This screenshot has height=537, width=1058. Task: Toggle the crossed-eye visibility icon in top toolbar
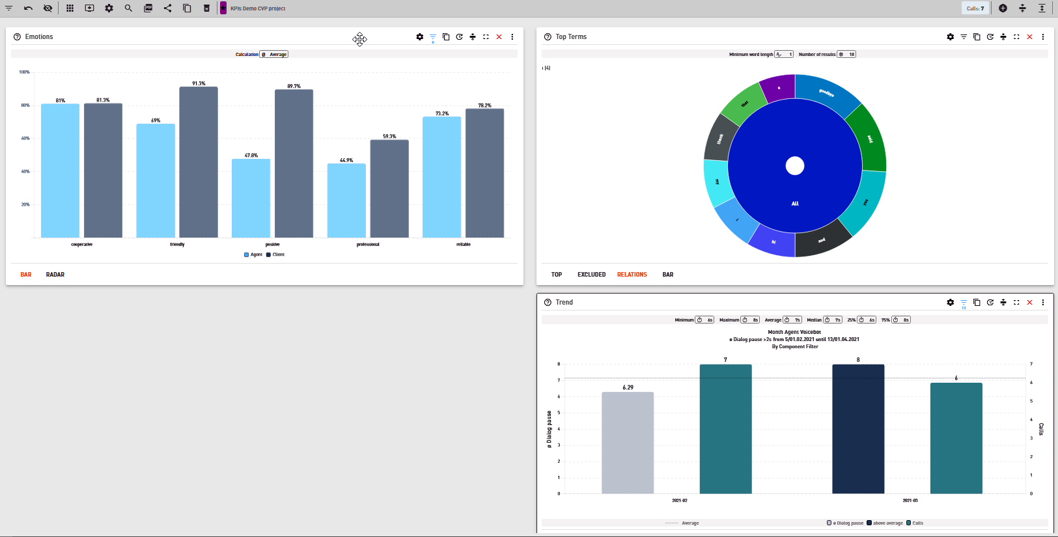click(48, 8)
